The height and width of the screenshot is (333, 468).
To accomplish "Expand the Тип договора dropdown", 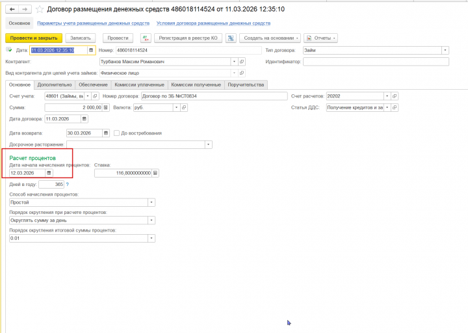I will coord(445,50).
